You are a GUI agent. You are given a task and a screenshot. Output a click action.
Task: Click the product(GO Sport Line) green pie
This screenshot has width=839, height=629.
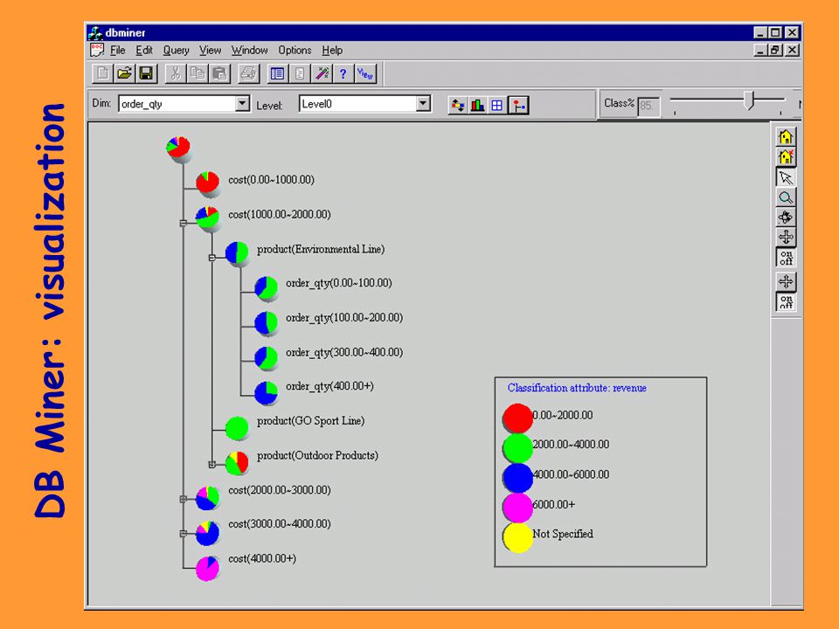tap(237, 429)
